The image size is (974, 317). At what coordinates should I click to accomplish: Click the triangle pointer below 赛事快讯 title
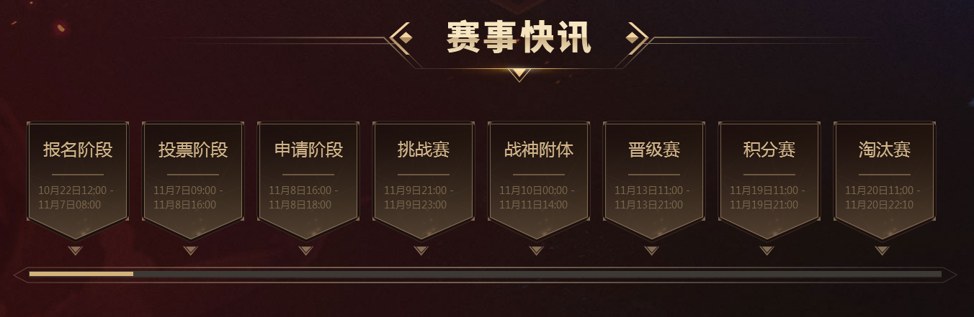(x=519, y=73)
